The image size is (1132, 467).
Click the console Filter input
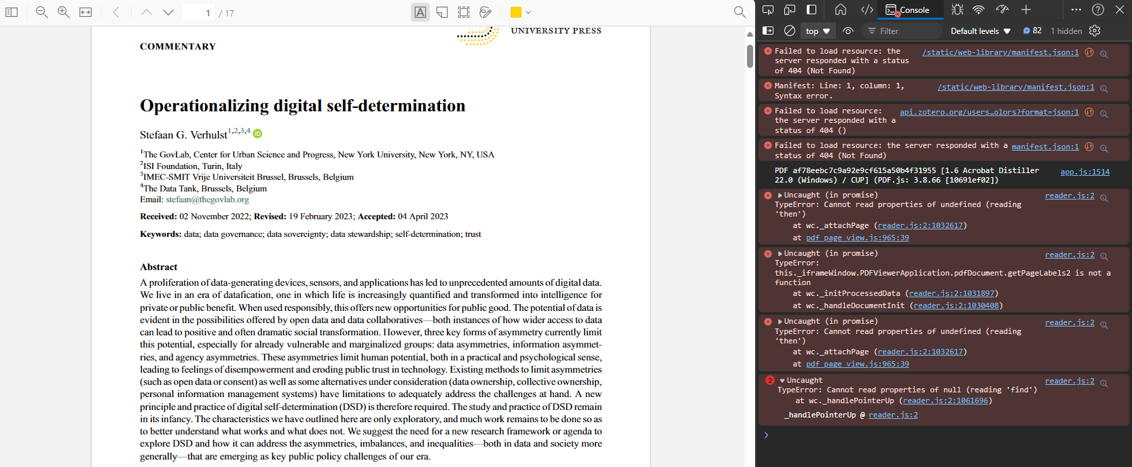[903, 31]
